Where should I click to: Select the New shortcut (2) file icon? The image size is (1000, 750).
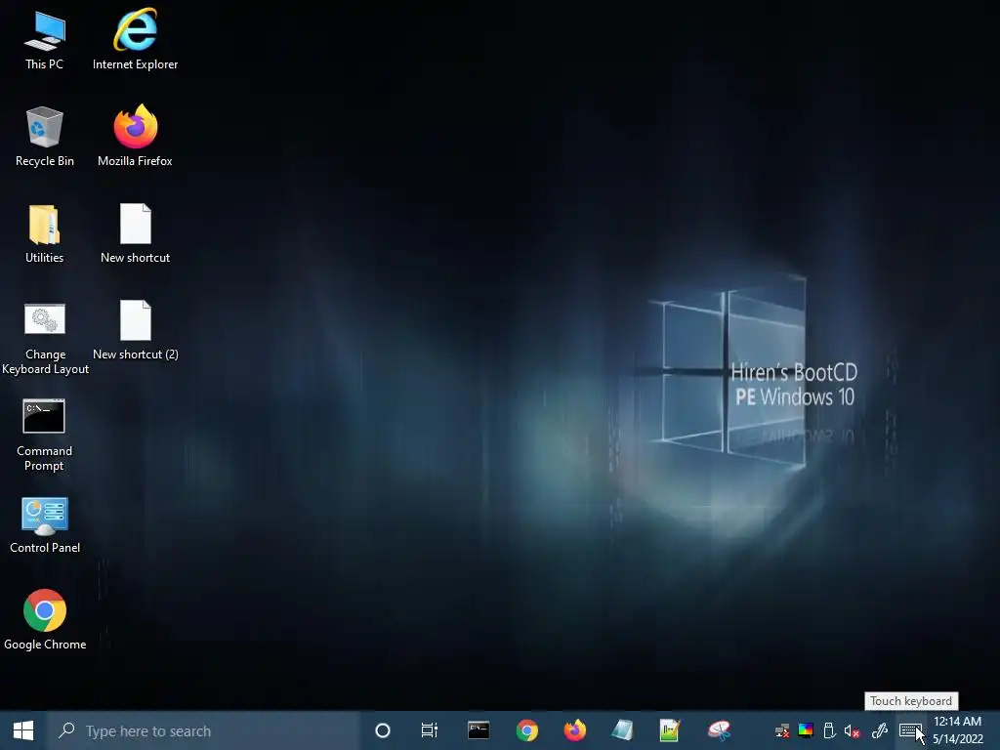[135, 330]
